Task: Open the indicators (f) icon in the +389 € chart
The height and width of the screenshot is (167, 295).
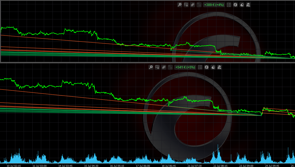Action: point(235,5)
